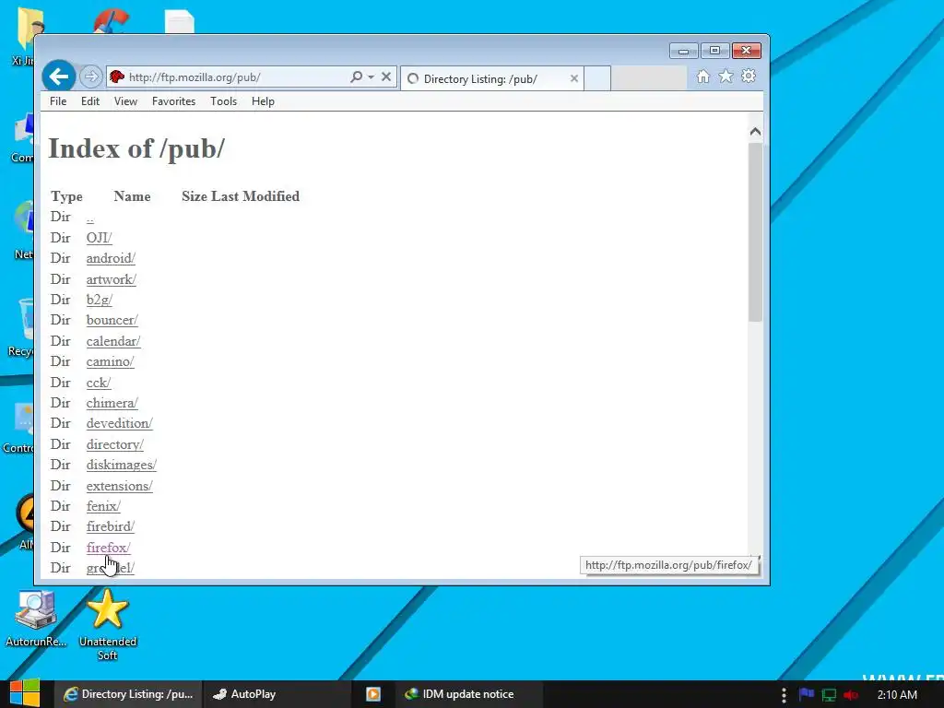The width and height of the screenshot is (944, 708).
Task: Open the directory/ folder link
Action: click(115, 445)
